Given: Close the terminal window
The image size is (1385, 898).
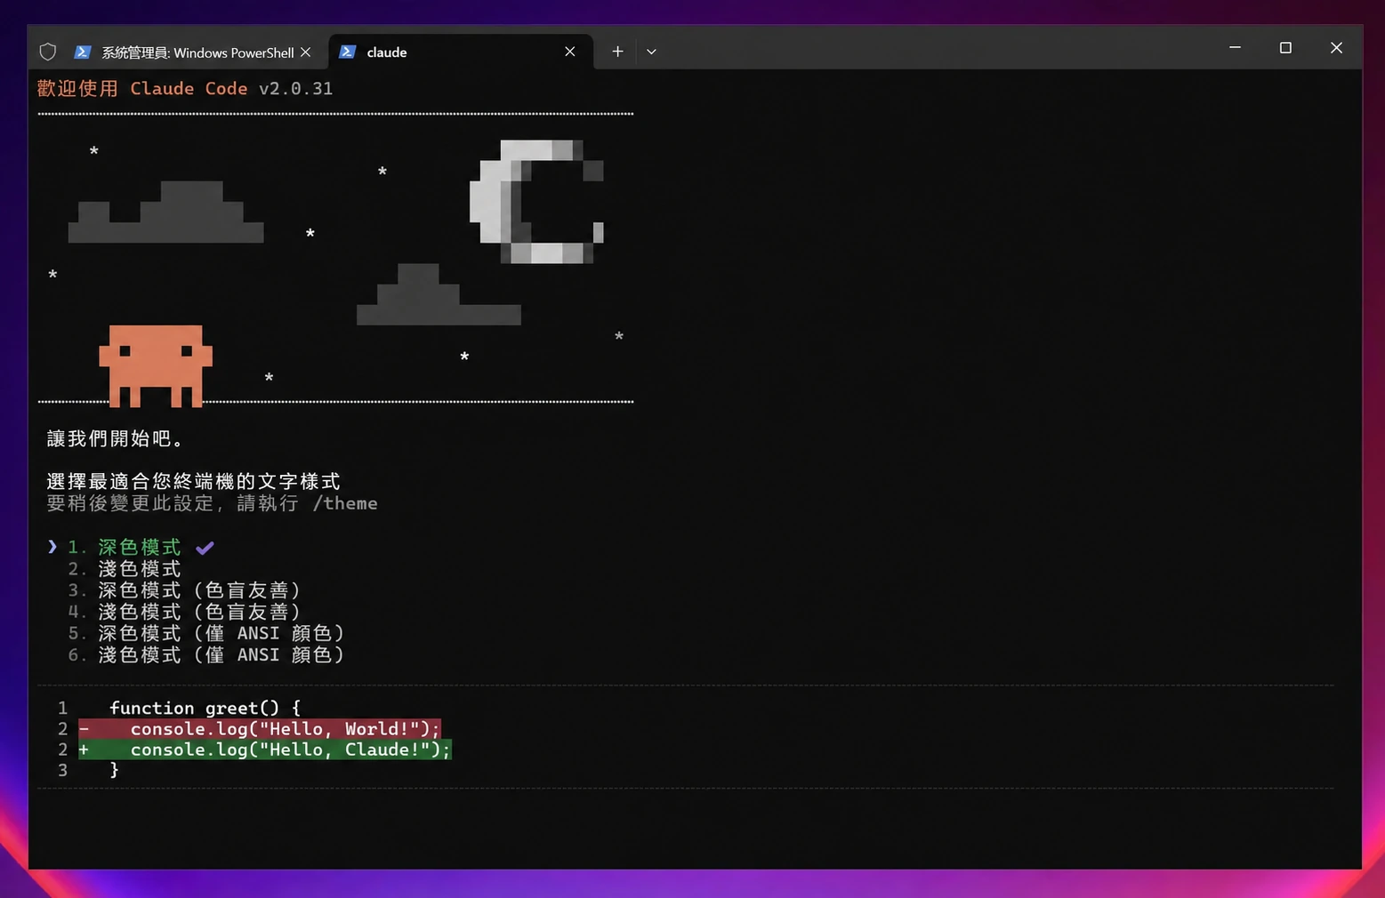Looking at the screenshot, I should point(1336,47).
